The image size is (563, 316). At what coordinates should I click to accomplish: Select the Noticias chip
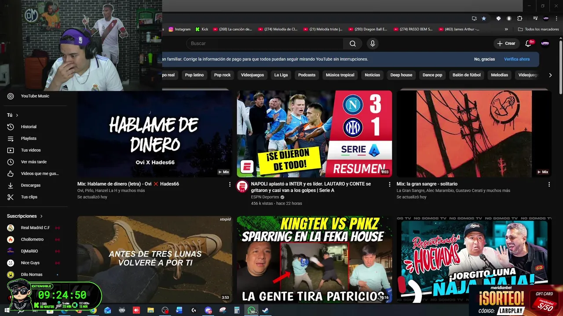[372, 75]
